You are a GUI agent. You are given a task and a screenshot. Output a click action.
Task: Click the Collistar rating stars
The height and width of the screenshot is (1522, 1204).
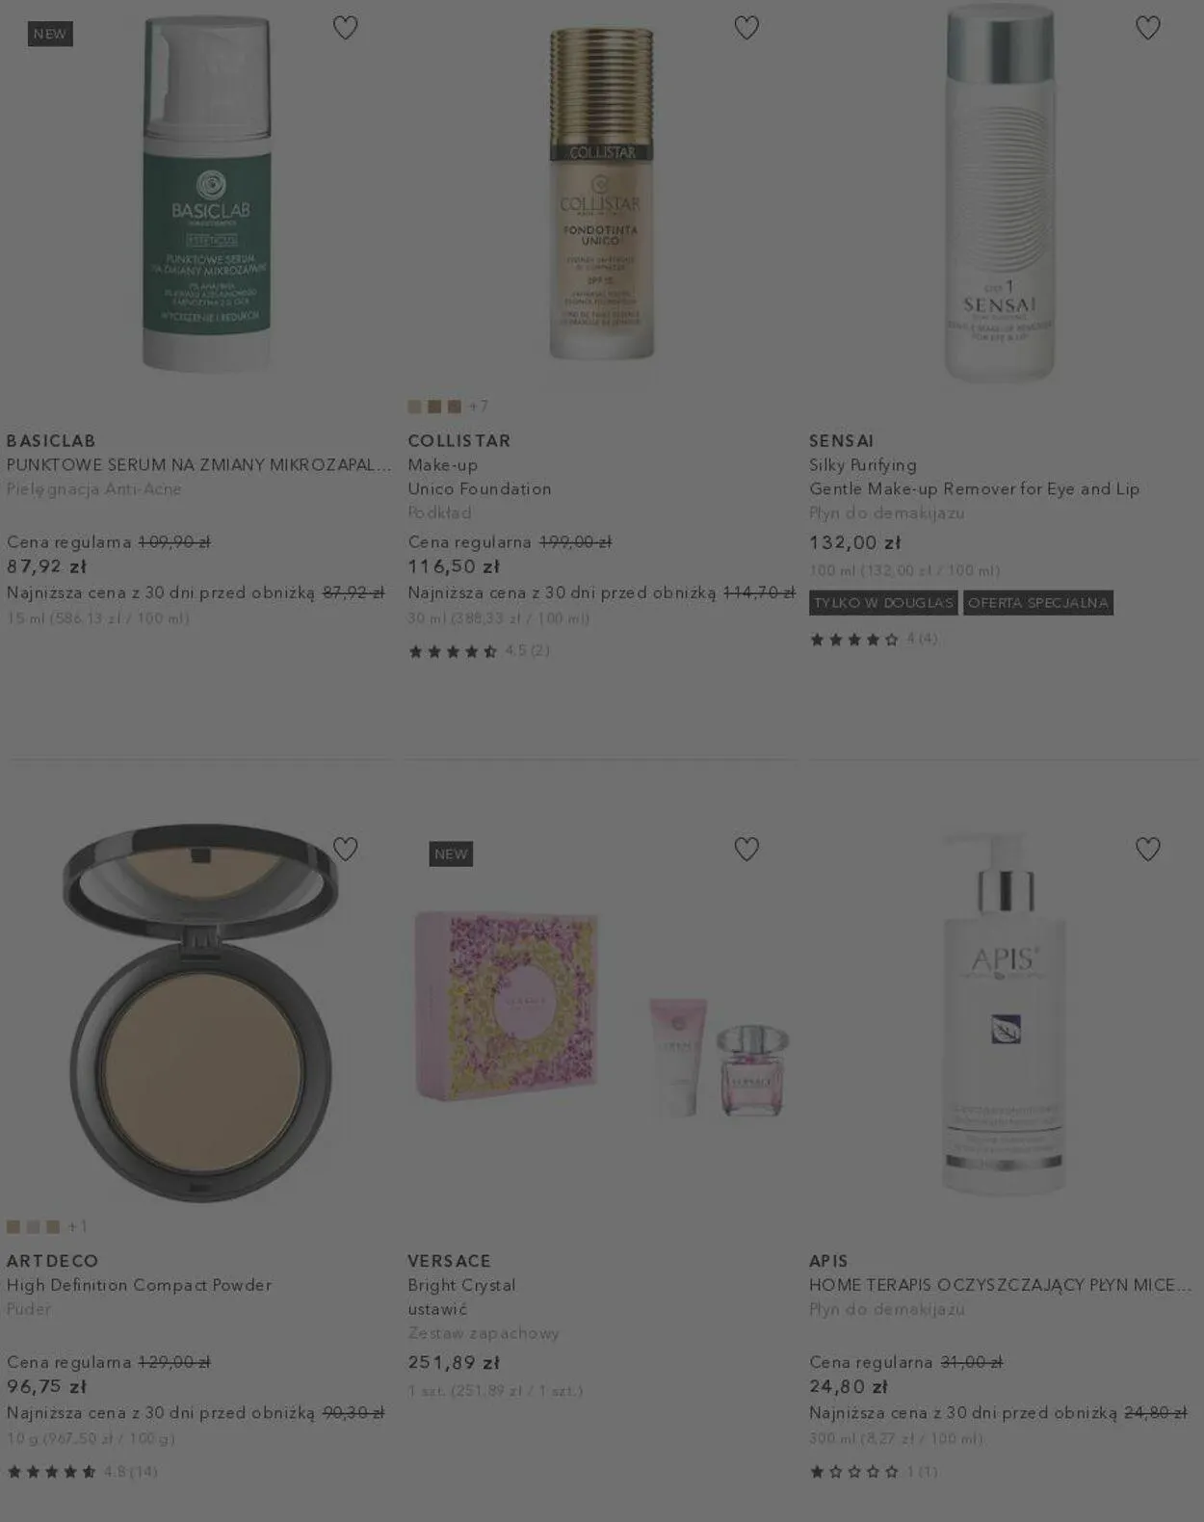tap(453, 651)
